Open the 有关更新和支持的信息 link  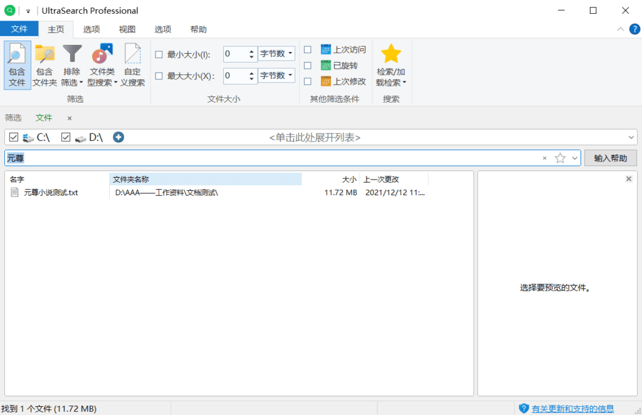point(573,409)
